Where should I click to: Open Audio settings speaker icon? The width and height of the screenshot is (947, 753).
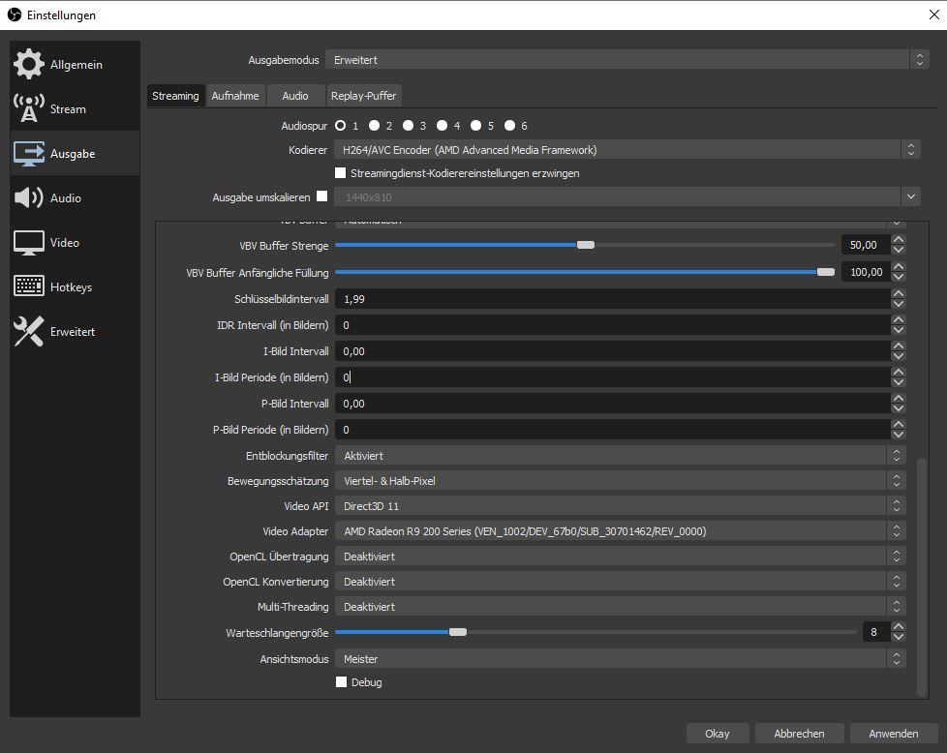pyautogui.click(x=29, y=198)
